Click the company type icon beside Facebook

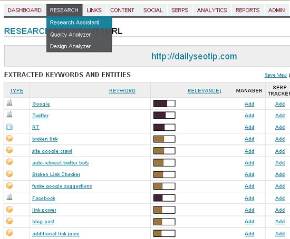pyautogui.click(x=9, y=197)
